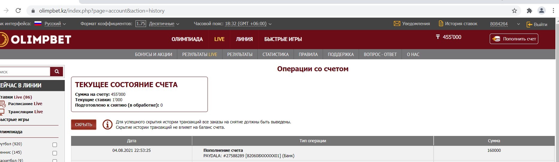The height and width of the screenshot is (162, 559).
Task: Open the ЛИНИЯ main menu item
Action: click(244, 39)
